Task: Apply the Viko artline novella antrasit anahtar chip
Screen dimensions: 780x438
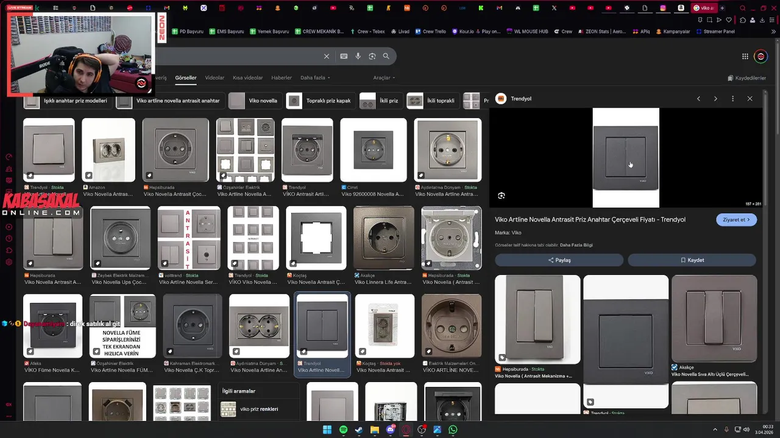Action: click(x=169, y=101)
